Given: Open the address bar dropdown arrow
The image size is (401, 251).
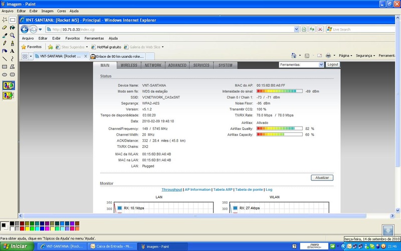Looking at the screenshot, I should (296, 29).
